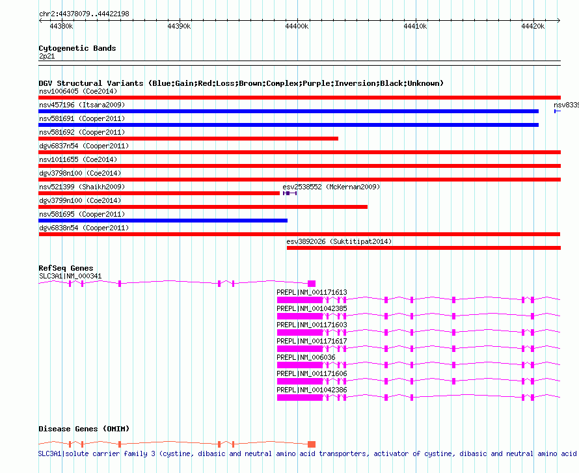The height and width of the screenshot is (473, 579).
Task: Click the last exon block of SLC3A1 NM_000341
Action: [x=312, y=284]
